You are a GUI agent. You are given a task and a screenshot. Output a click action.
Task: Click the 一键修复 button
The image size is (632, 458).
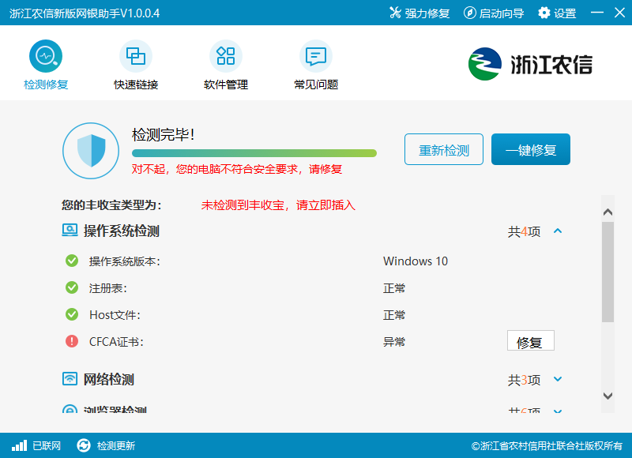tap(531, 149)
